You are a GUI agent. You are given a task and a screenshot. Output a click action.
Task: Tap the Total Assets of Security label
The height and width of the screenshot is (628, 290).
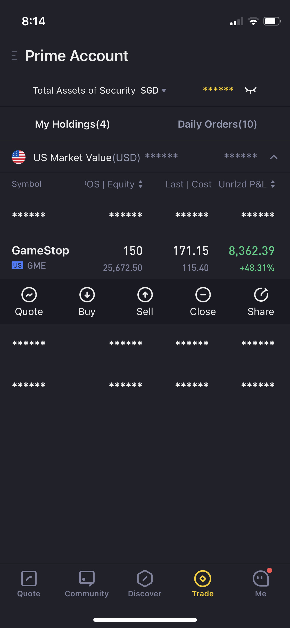pos(84,90)
